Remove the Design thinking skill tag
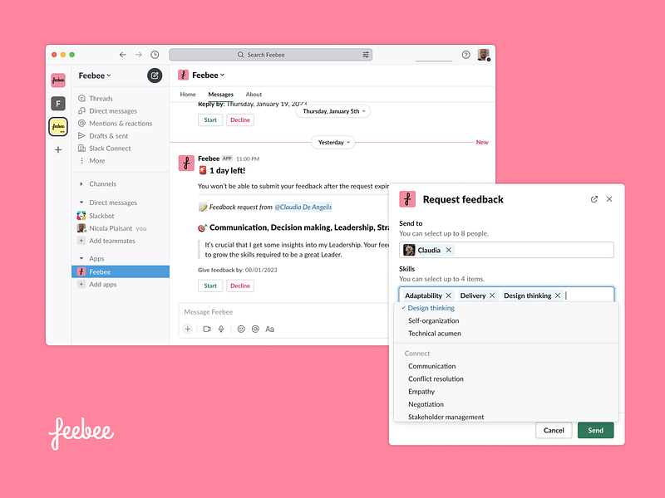 click(558, 295)
